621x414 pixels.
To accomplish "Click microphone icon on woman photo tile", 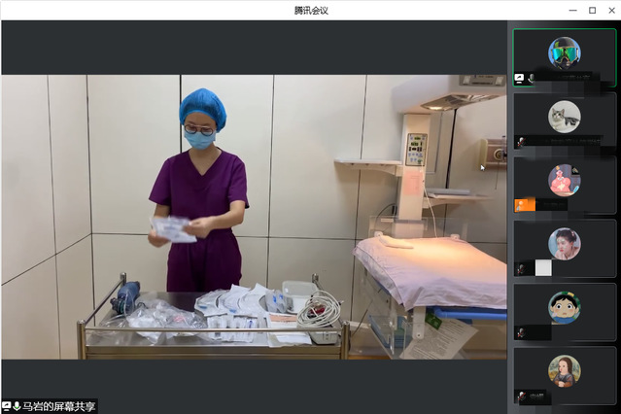I will point(521,268).
